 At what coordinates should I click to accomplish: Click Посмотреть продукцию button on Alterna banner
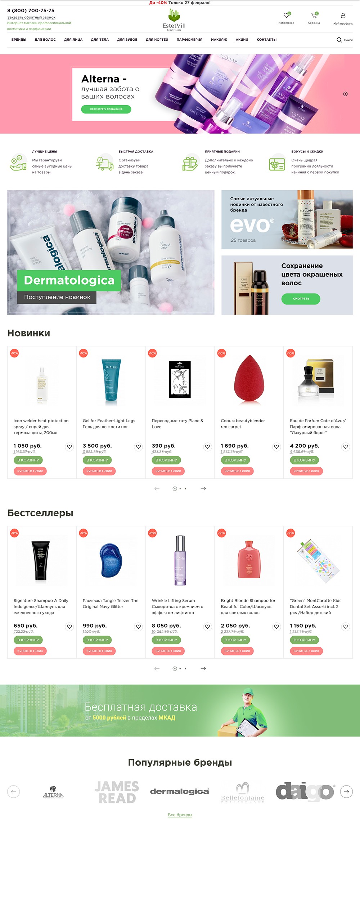pos(106,109)
